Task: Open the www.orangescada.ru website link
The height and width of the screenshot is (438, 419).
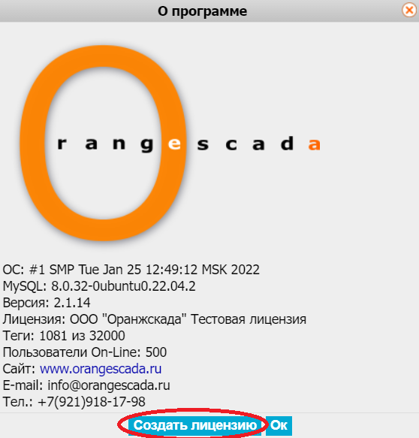Action: (101, 369)
